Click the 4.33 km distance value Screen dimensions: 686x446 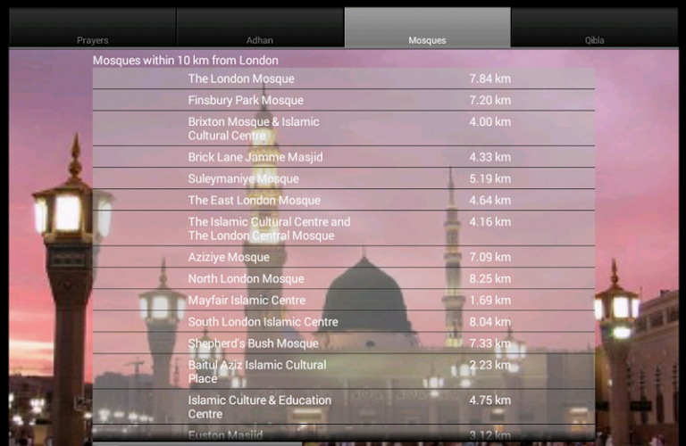[x=490, y=157]
